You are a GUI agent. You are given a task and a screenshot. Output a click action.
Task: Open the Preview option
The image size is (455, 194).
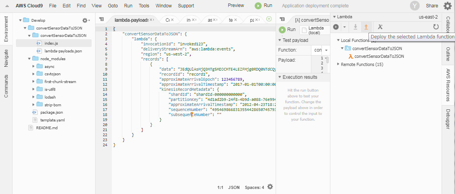click(x=236, y=5)
